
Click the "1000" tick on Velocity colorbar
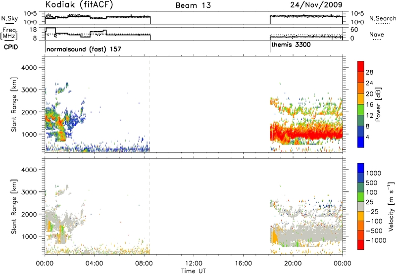click(374, 173)
